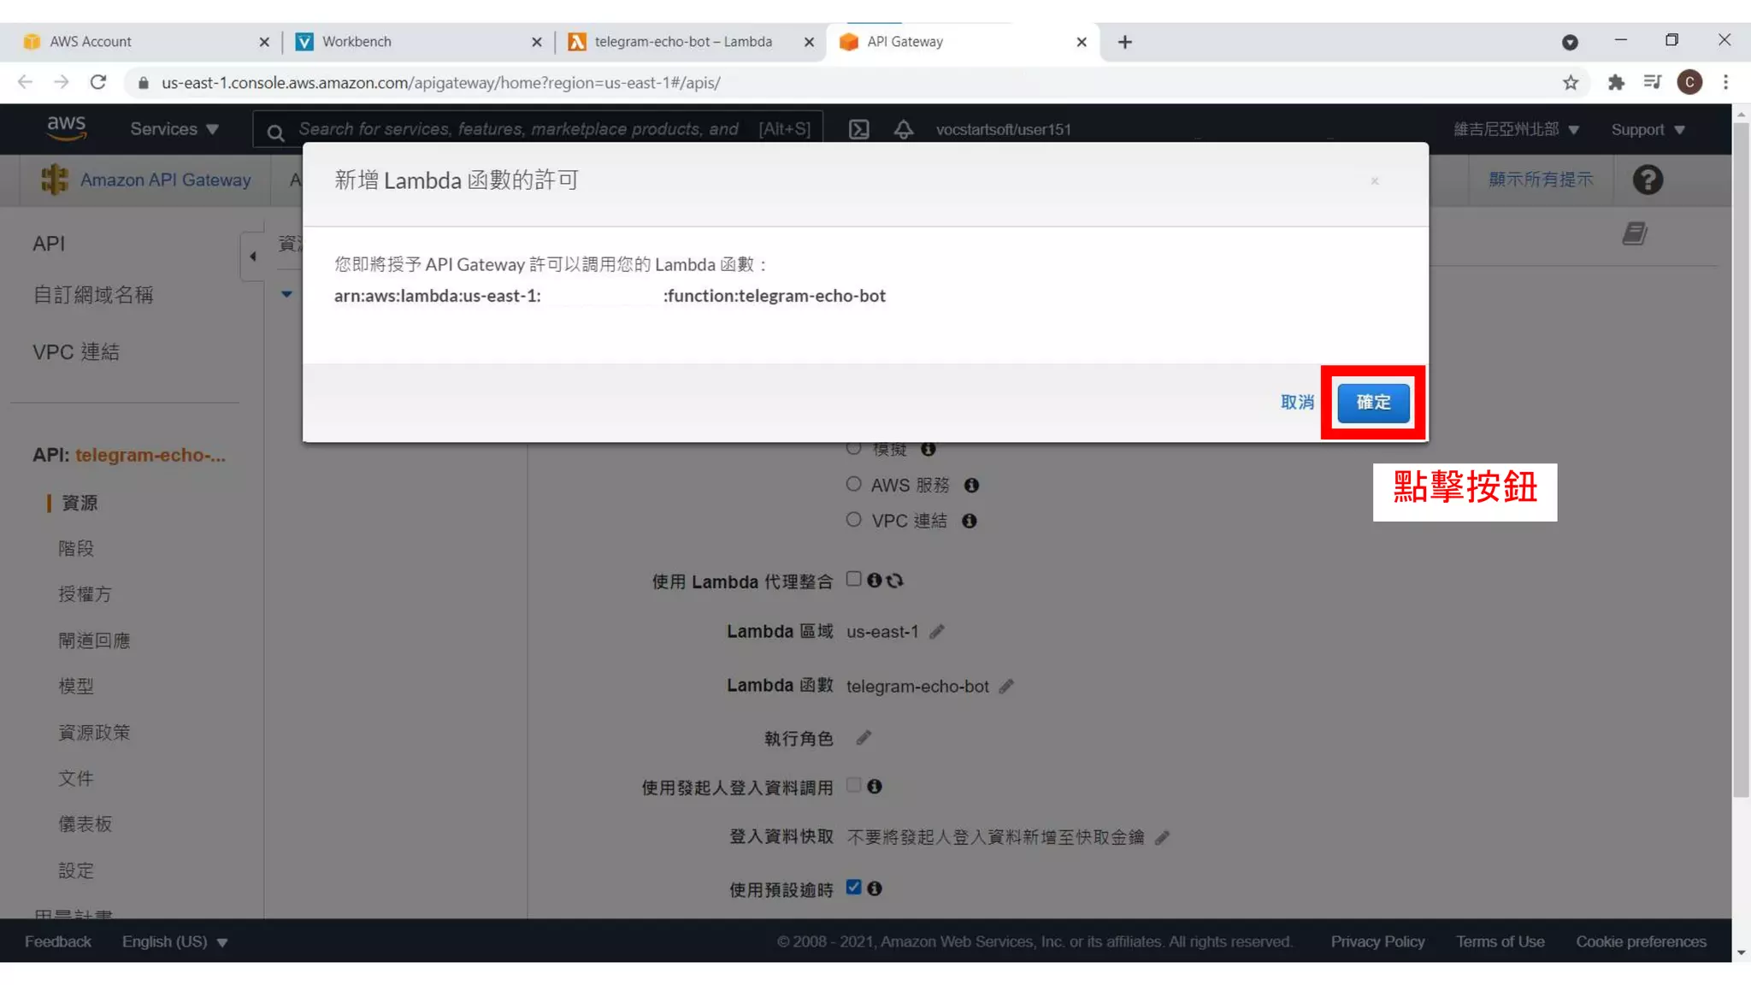
Task: Click the page vertical scrollbar
Action: click(1741, 459)
